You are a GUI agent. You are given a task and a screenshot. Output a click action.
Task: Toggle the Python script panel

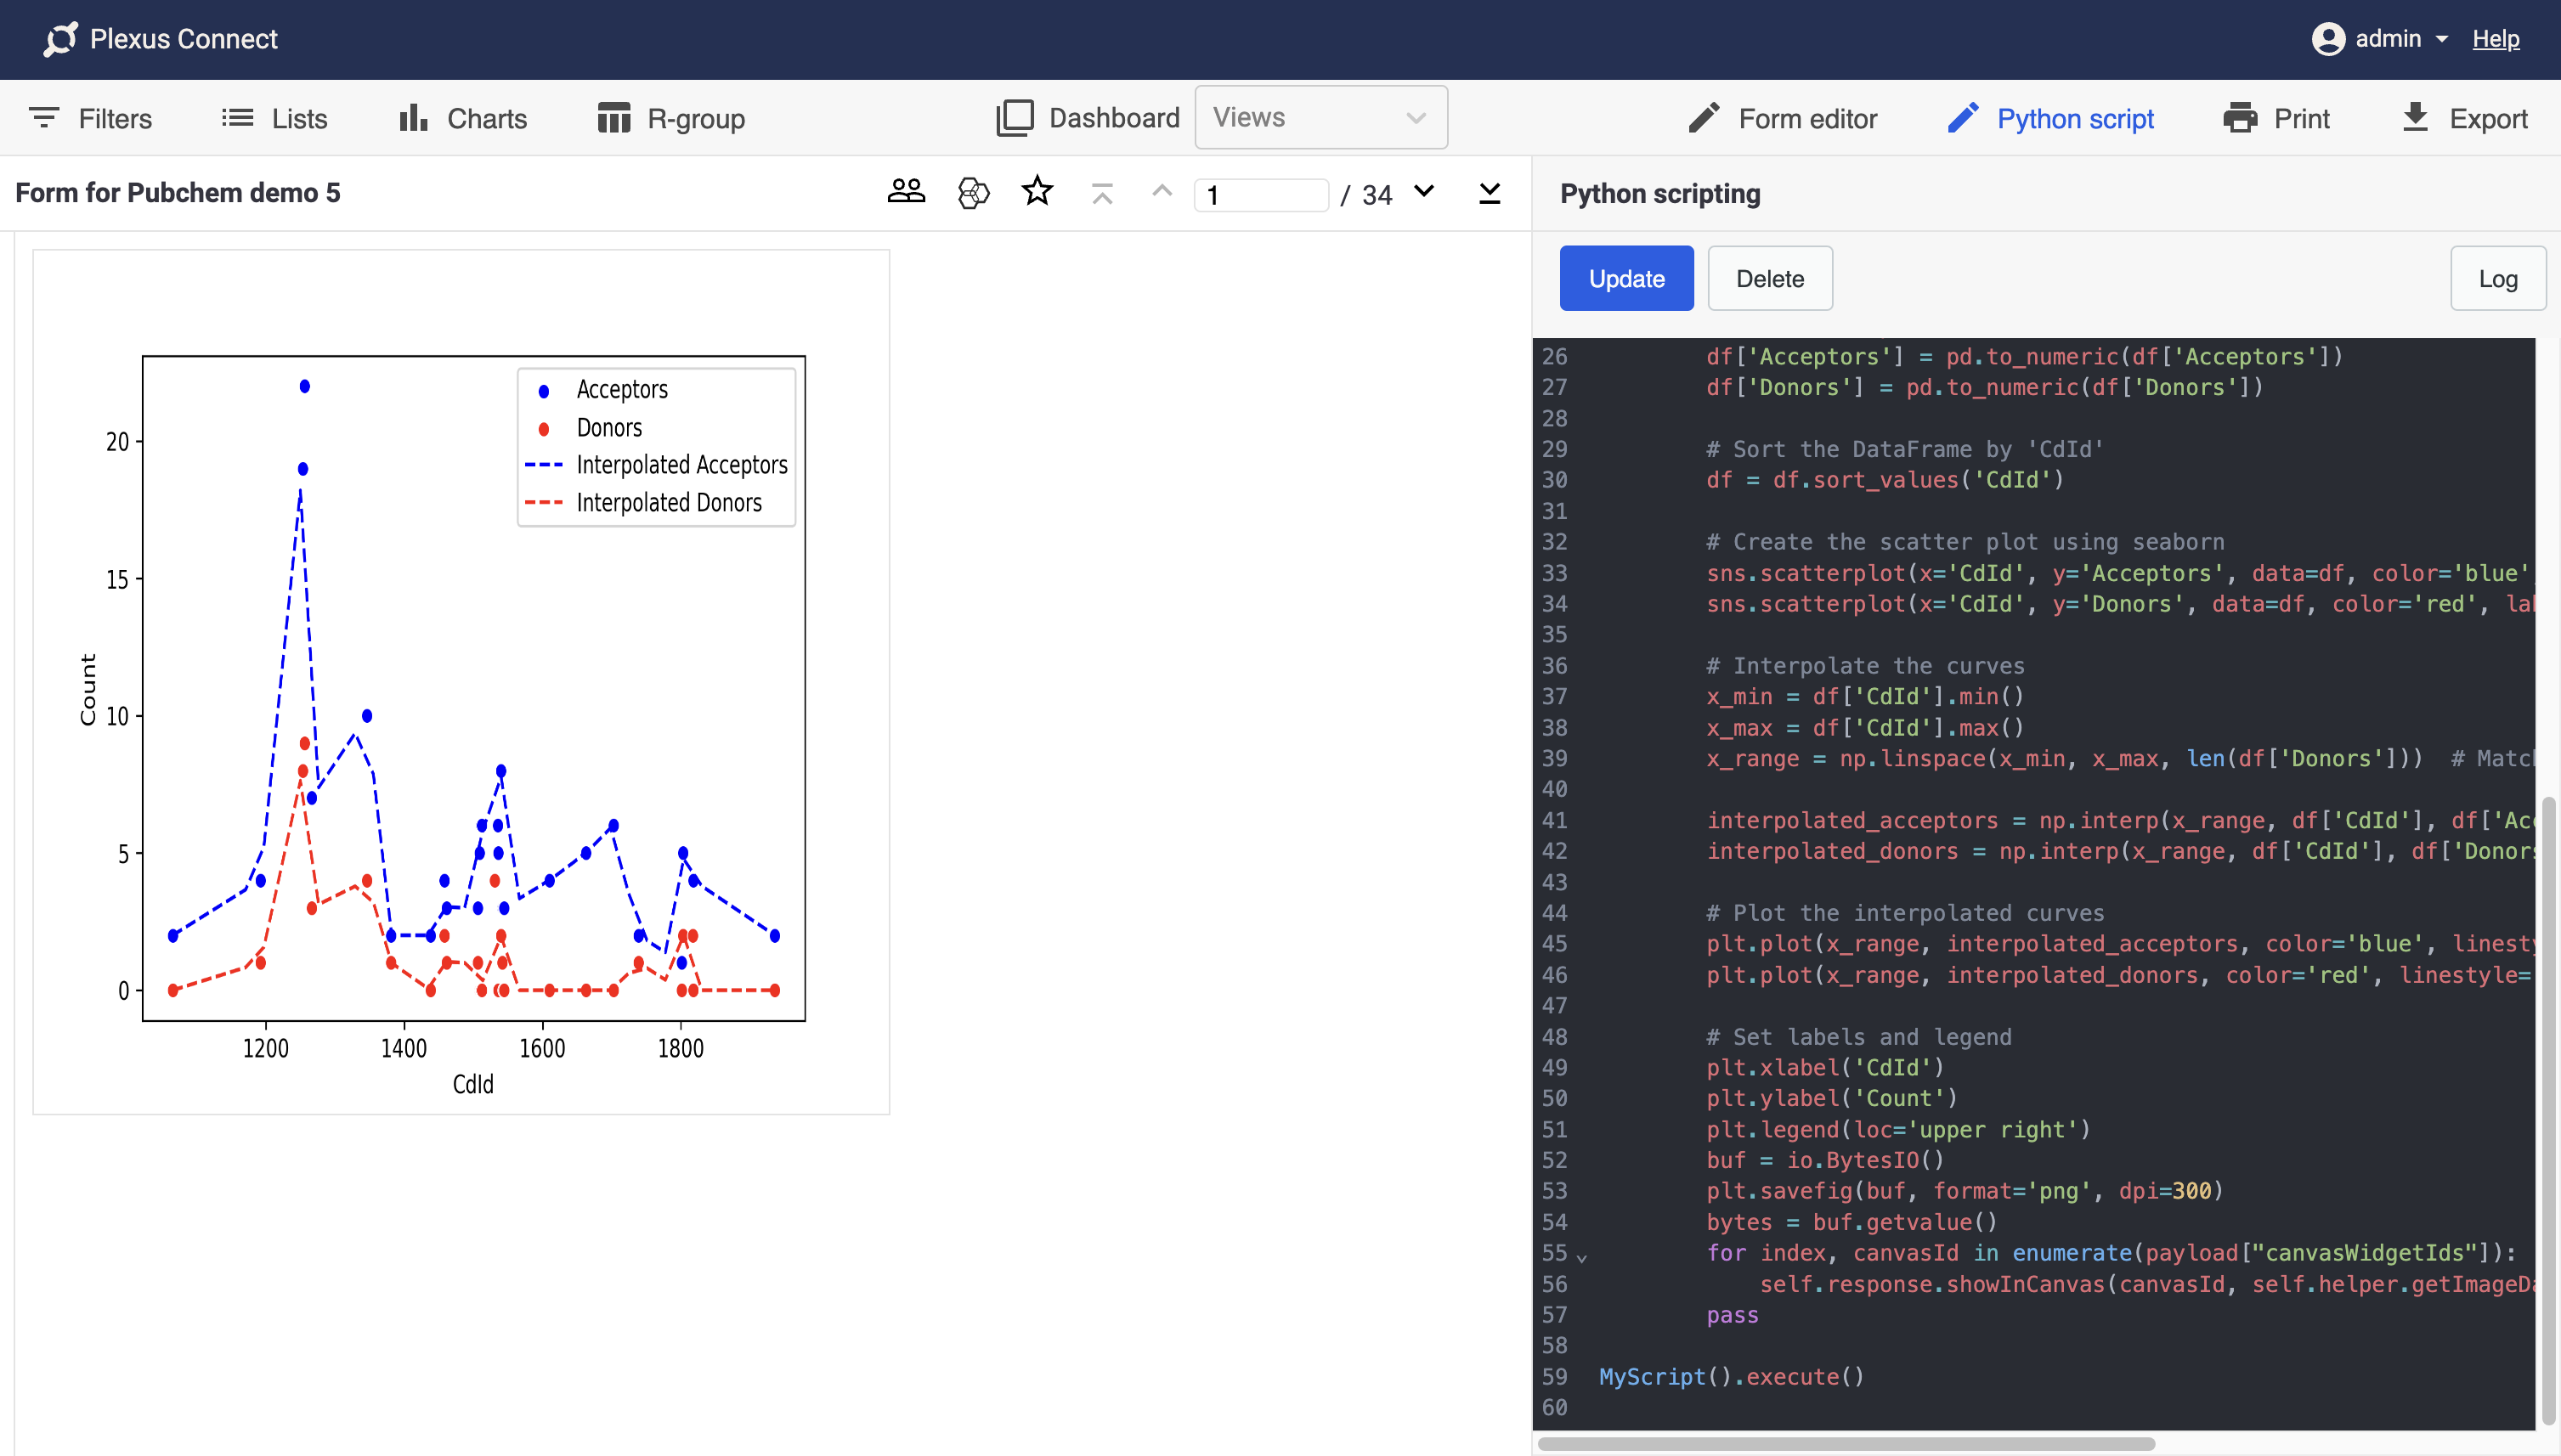coord(2050,118)
